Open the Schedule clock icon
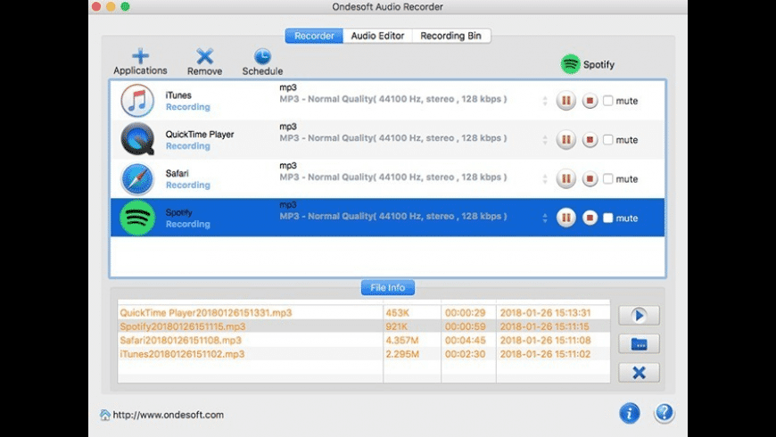776x437 pixels. 262,56
